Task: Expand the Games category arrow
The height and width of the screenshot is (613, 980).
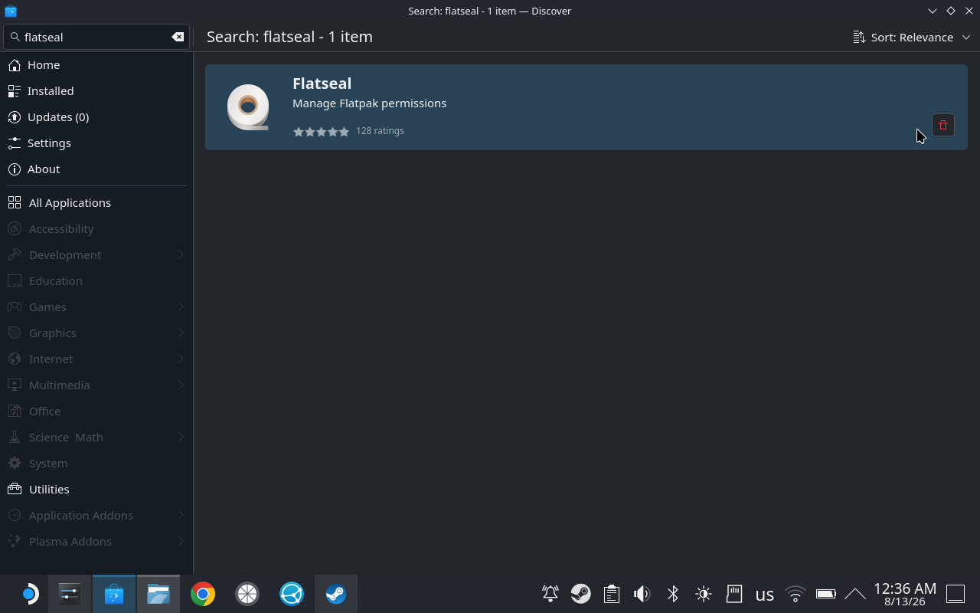Action: pyautogui.click(x=181, y=307)
